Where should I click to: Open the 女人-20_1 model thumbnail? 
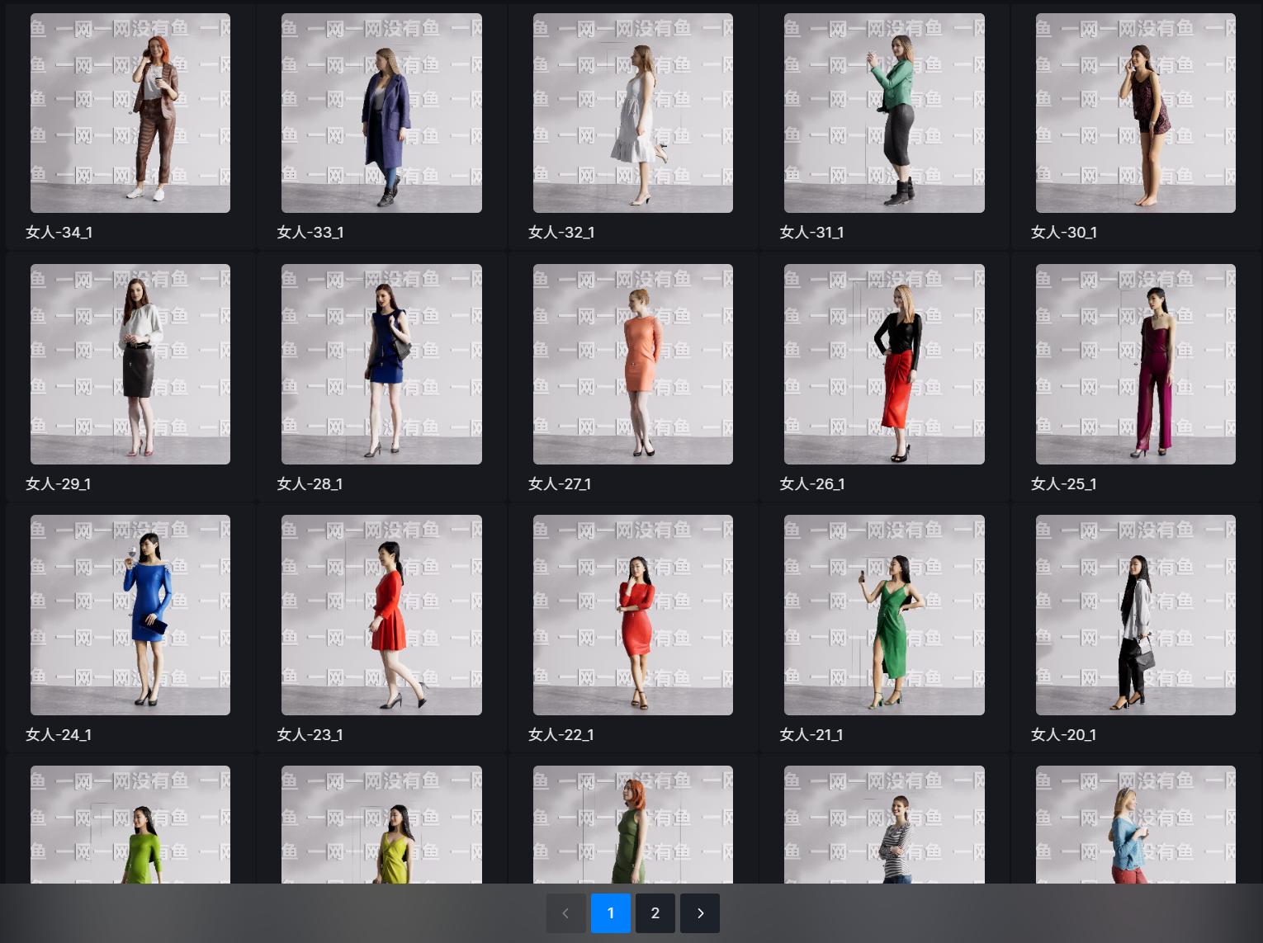tap(1136, 615)
